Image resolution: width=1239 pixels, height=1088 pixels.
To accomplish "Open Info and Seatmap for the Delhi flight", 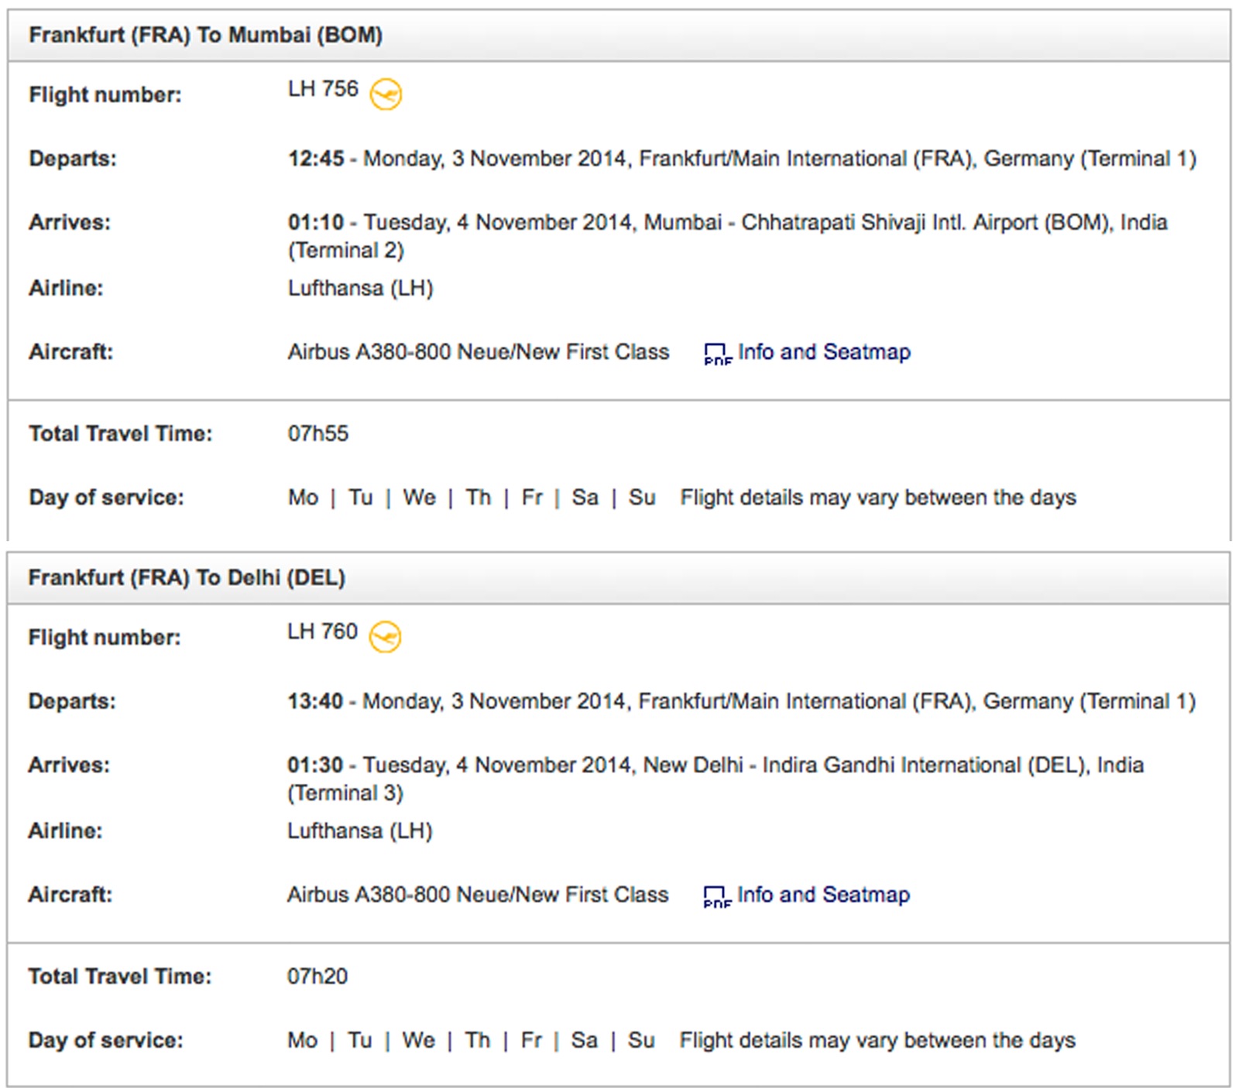I will coord(823,895).
